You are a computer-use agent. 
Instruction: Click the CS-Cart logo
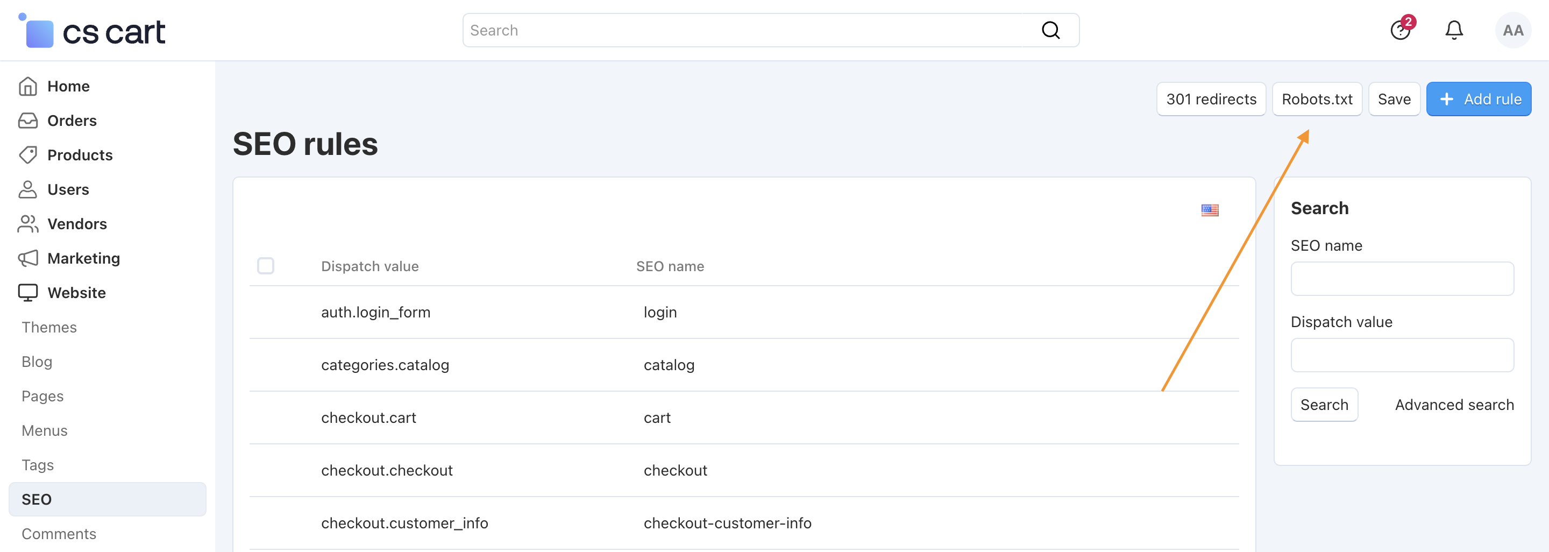click(92, 31)
